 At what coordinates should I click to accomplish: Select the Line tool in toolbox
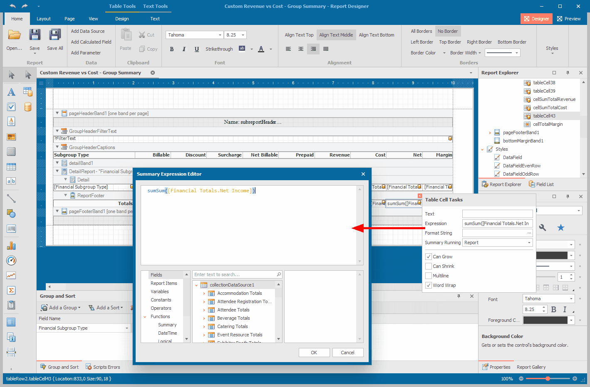tap(11, 199)
